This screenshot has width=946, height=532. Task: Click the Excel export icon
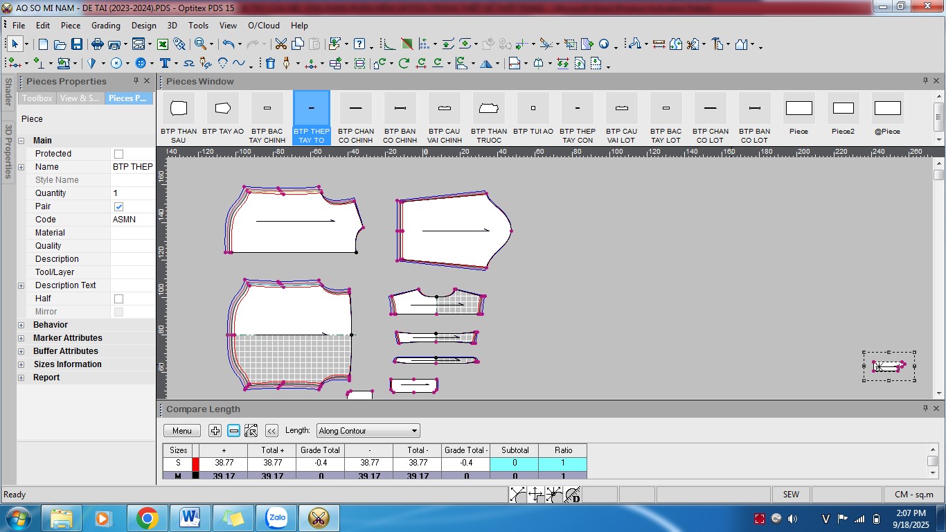pos(163,44)
